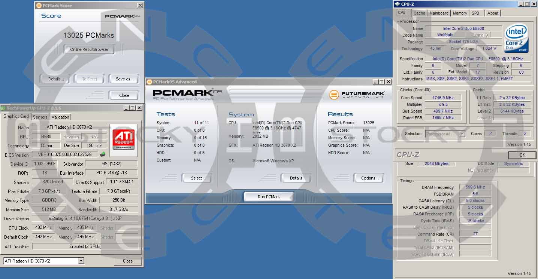538x279 pixels.
Task: Click the GPU-Z title bar icon
Action: [x=3, y=108]
